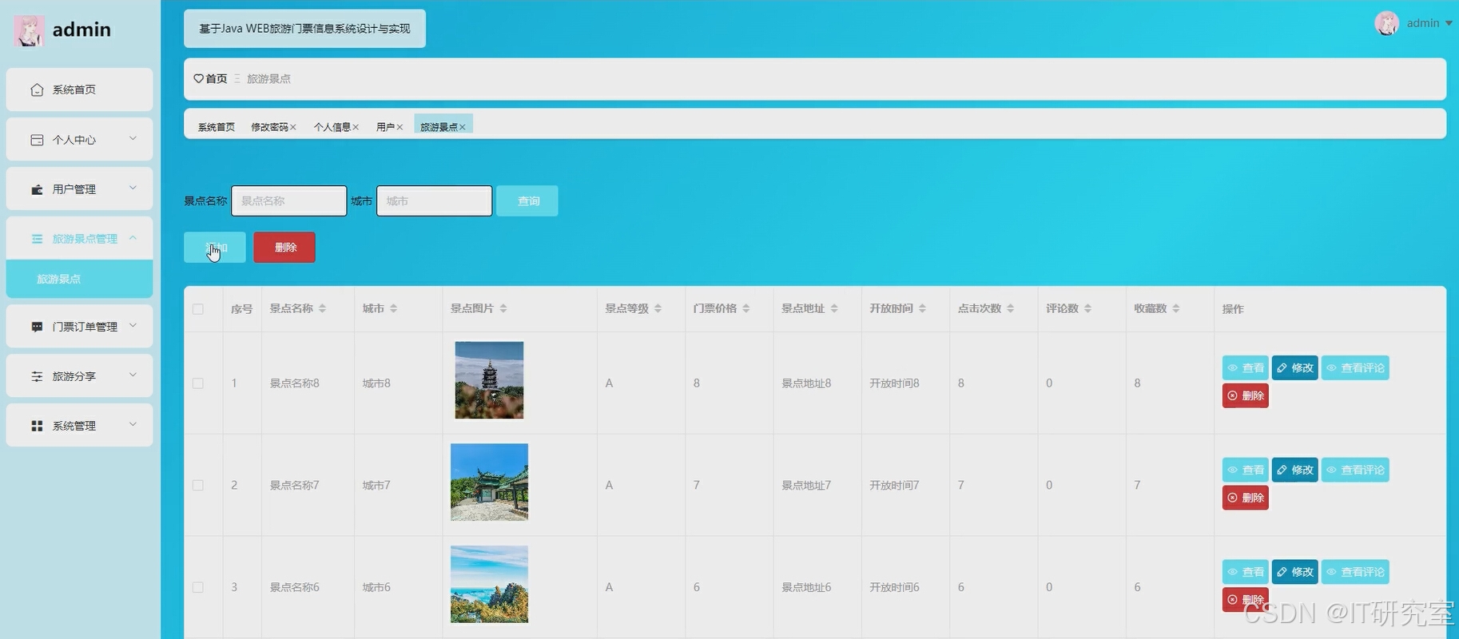The height and width of the screenshot is (639, 1459).
Task: Click the 旅游分享 sliders icon in sidebar
Action: click(37, 376)
